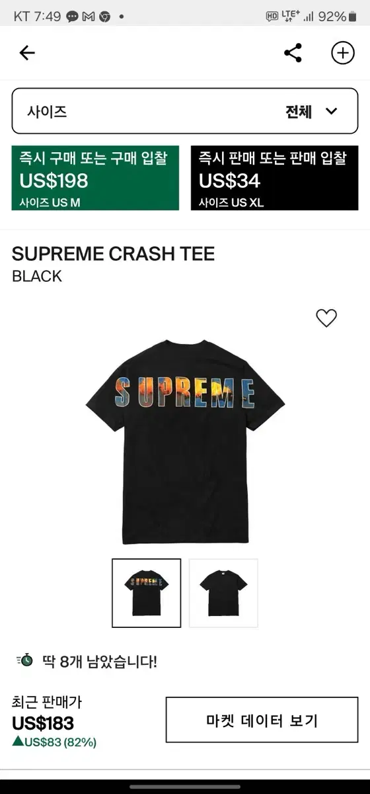Tap stopwatch icon beside remaining stock
Viewport: 370px width, 794px height.
tap(25, 660)
